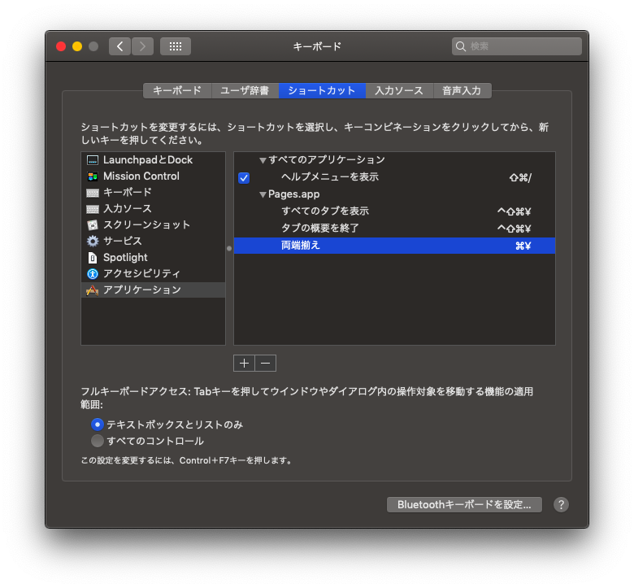Select the すべてのタブを表示 shortcut row
The width and height of the screenshot is (634, 588).
click(x=394, y=211)
